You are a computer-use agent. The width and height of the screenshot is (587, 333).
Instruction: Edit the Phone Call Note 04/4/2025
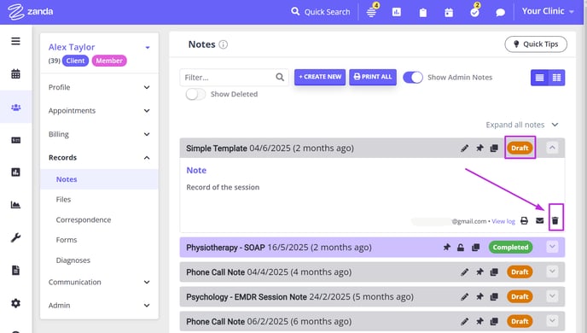point(464,272)
